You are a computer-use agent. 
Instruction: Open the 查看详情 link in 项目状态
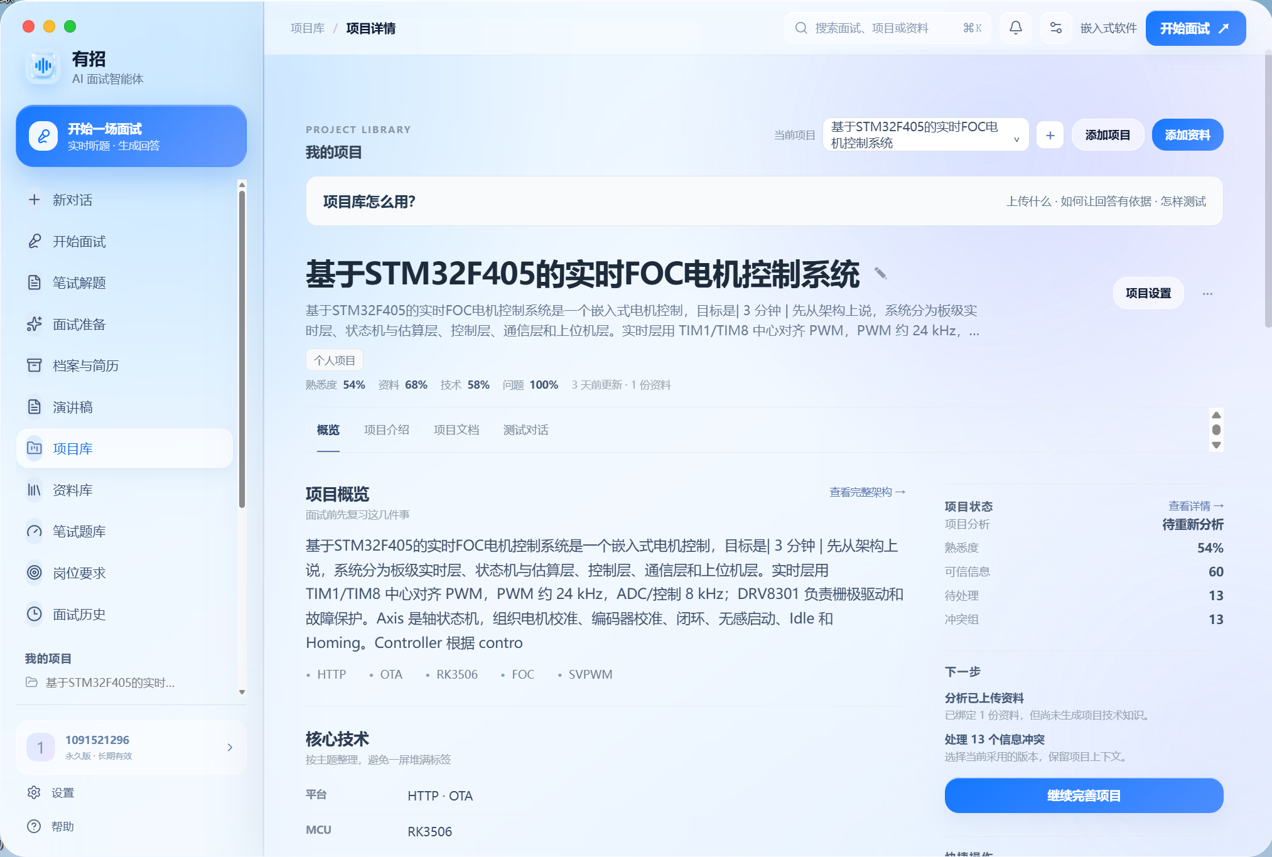(1195, 506)
